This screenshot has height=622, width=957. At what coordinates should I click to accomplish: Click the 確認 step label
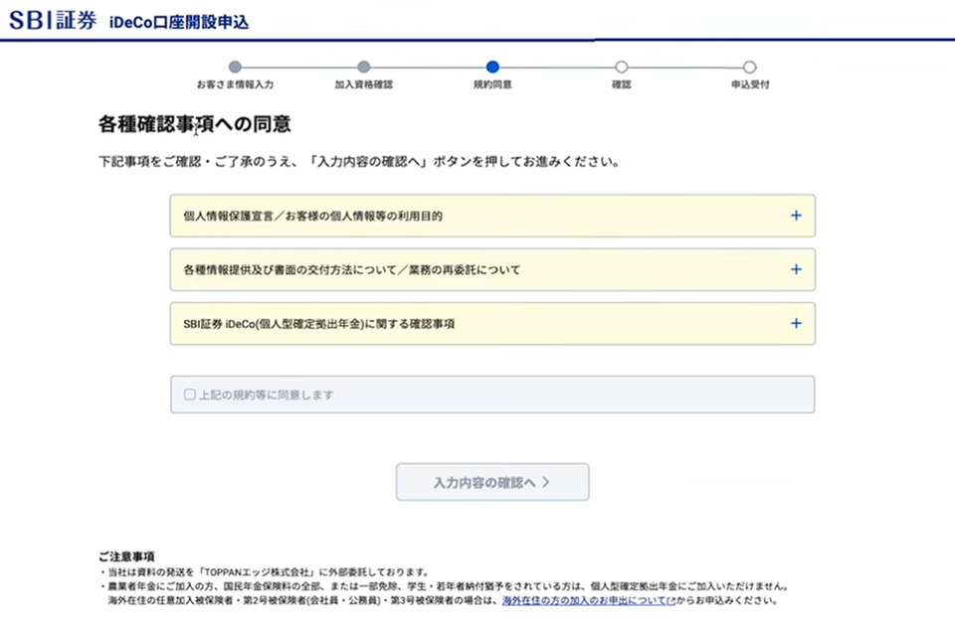coord(622,84)
